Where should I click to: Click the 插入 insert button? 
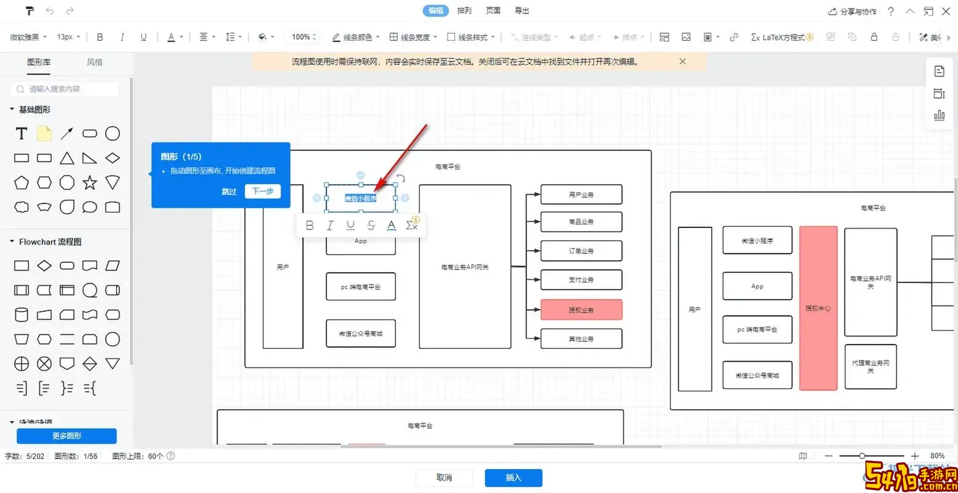(513, 478)
